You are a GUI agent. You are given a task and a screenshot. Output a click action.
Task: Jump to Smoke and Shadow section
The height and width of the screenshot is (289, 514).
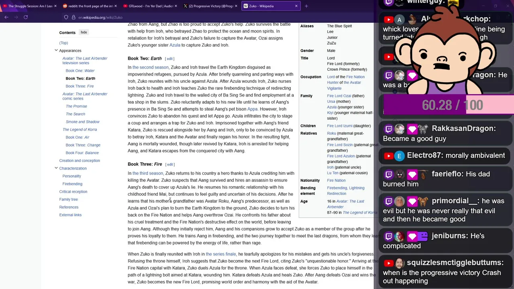tap(82, 122)
